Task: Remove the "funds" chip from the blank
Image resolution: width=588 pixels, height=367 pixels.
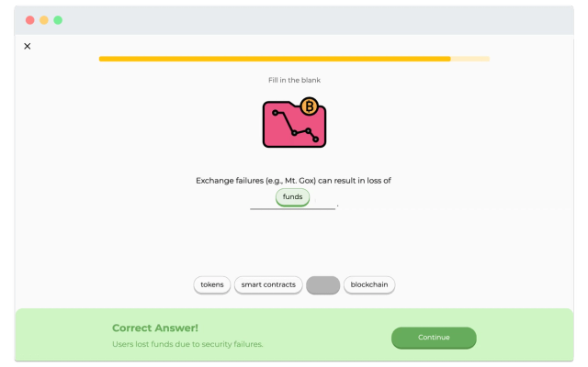Action: (292, 197)
